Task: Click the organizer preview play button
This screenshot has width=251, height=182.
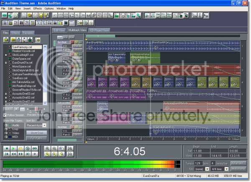Action: pos(16,109)
